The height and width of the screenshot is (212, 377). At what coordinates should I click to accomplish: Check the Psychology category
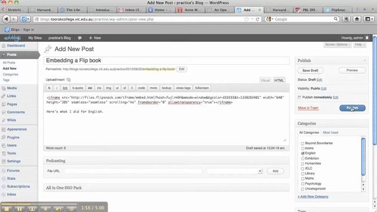click(302, 184)
